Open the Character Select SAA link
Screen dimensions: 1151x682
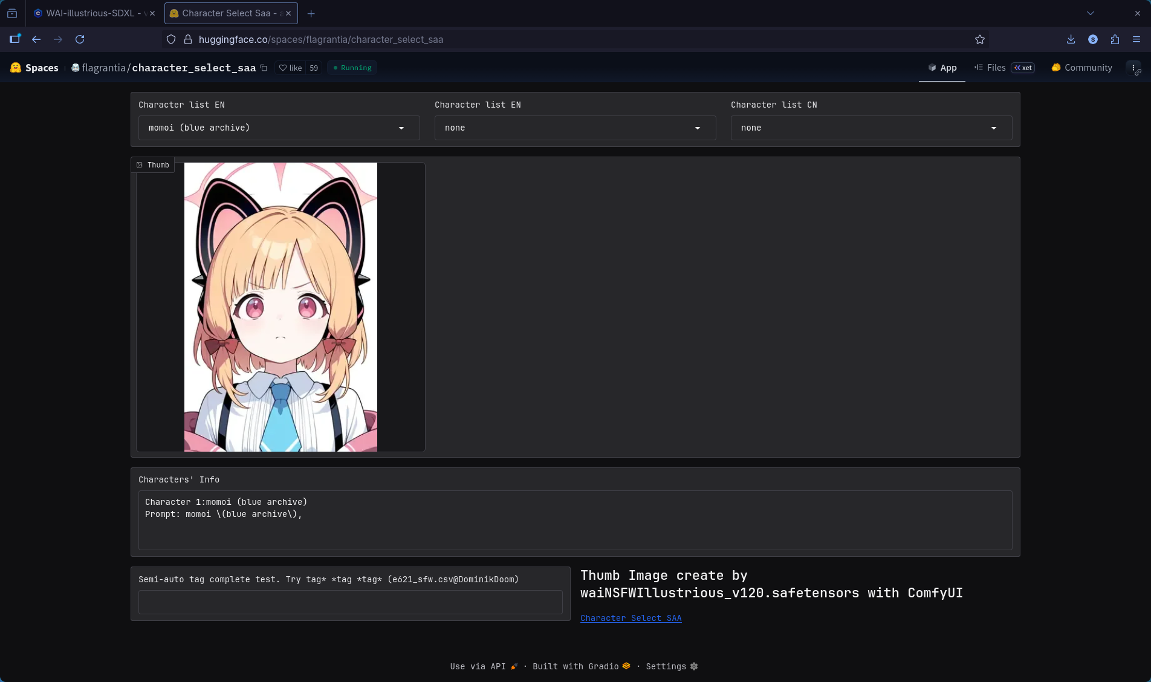(631, 618)
